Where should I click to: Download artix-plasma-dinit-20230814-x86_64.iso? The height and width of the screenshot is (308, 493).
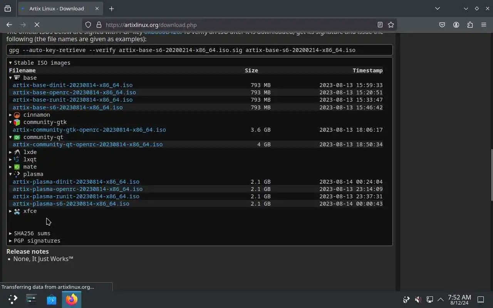(x=76, y=182)
